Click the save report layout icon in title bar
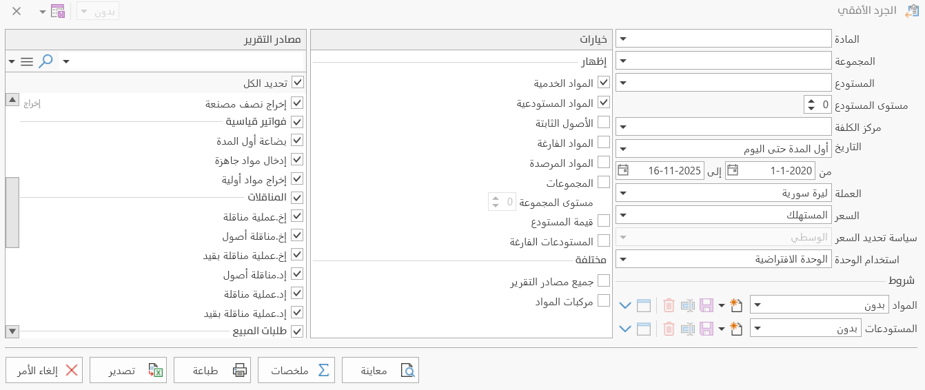The image size is (925, 390). (58, 11)
